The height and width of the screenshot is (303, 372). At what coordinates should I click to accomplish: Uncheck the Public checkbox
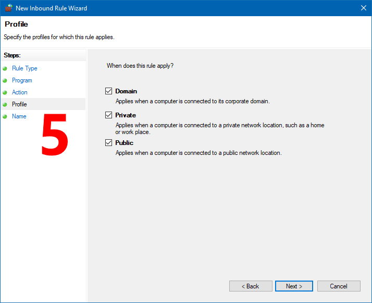click(x=109, y=142)
